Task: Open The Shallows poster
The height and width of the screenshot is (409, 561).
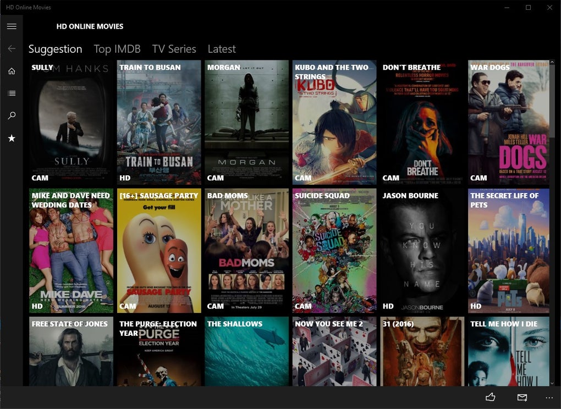Action: (246, 351)
